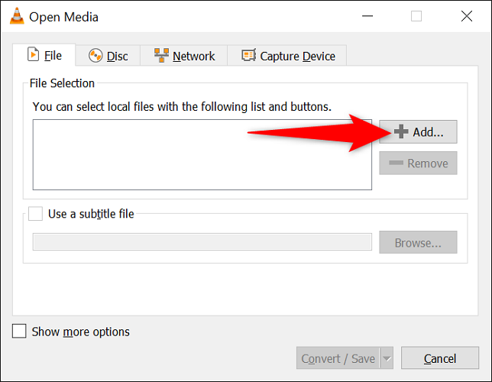The width and height of the screenshot is (492, 382).
Task: Close the Open Media dialog window
Action: 466,16
